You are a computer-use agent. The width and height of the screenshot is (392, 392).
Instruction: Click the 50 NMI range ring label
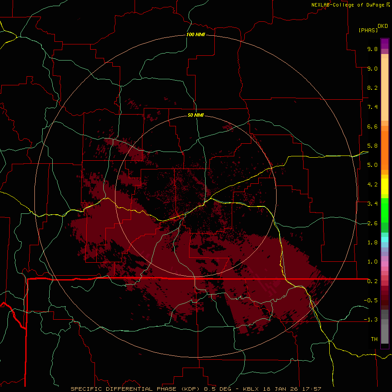point(196,115)
